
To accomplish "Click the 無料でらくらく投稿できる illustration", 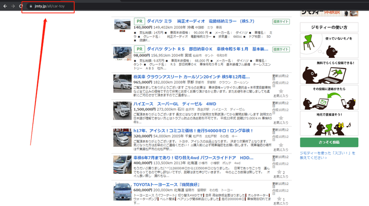I will click(x=329, y=72).
